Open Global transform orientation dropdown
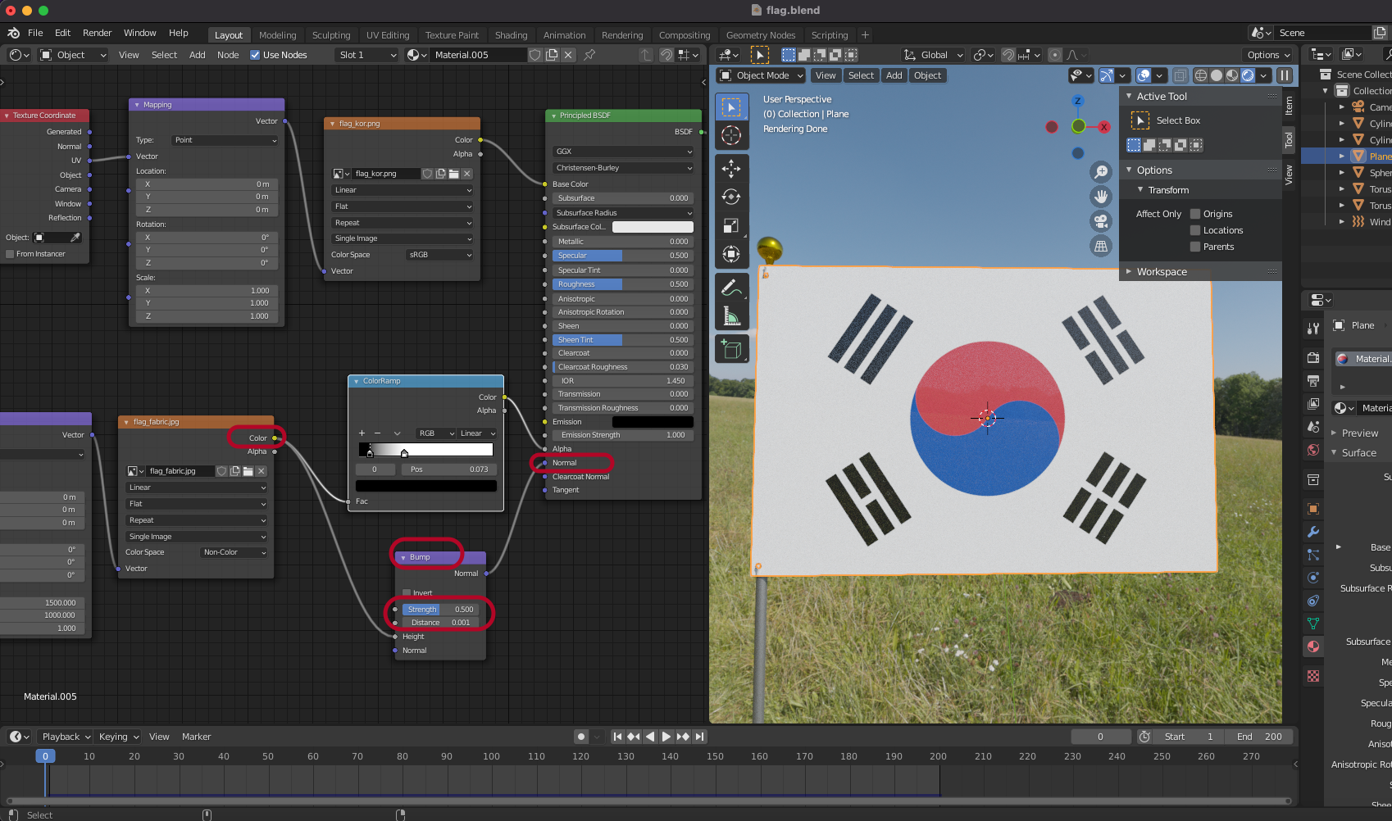 click(x=933, y=55)
